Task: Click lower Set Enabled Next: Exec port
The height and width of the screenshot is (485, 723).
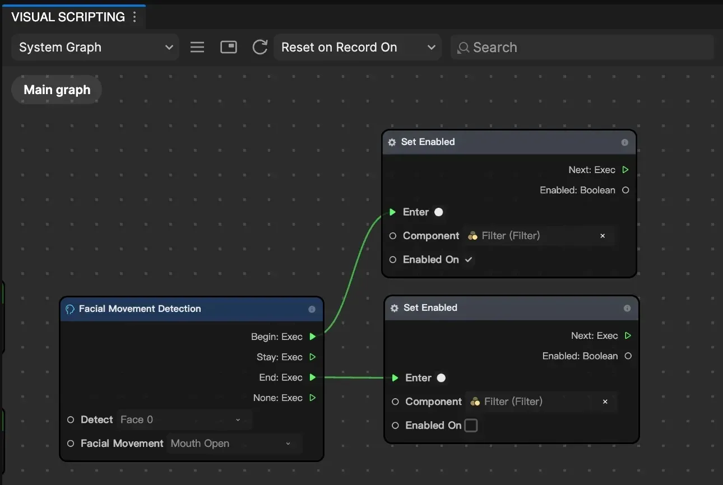Action: pos(628,335)
